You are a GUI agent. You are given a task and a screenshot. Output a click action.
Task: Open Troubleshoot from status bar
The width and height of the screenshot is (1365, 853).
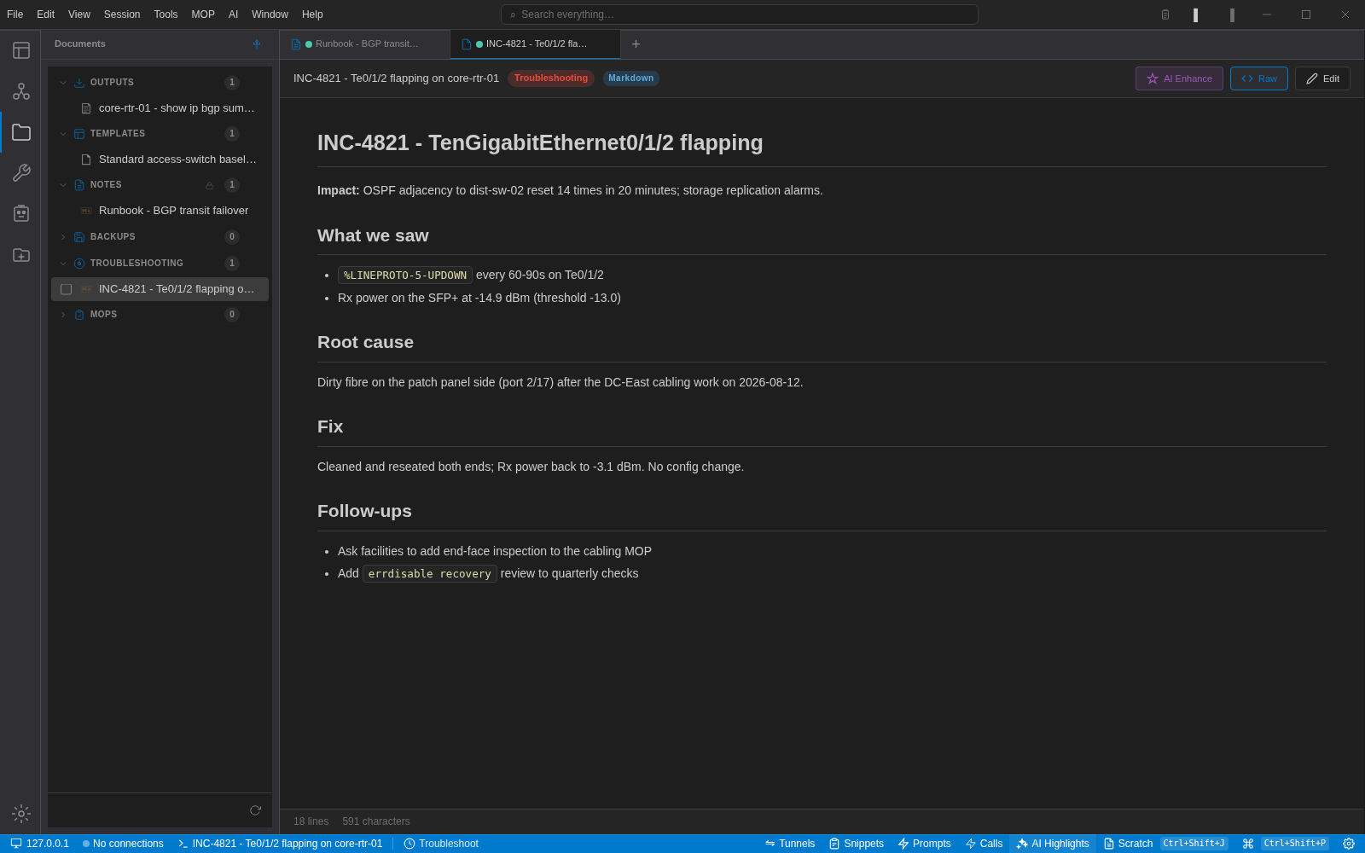coord(441,844)
